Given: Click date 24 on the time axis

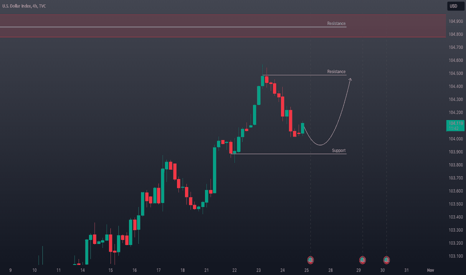Looking at the screenshot, I should [282, 270].
